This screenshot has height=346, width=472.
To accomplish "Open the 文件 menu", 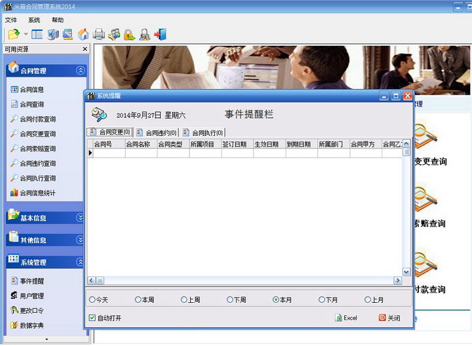I will (x=11, y=20).
